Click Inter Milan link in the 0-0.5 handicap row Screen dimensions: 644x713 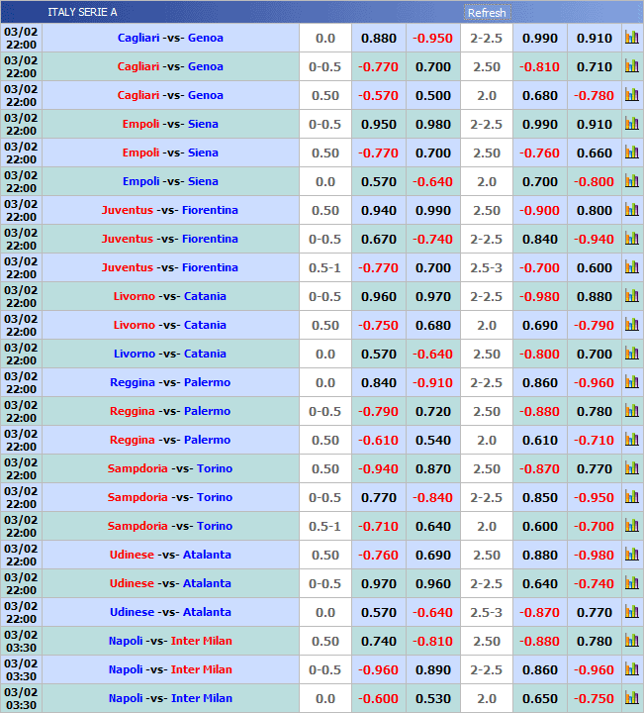(201, 669)
